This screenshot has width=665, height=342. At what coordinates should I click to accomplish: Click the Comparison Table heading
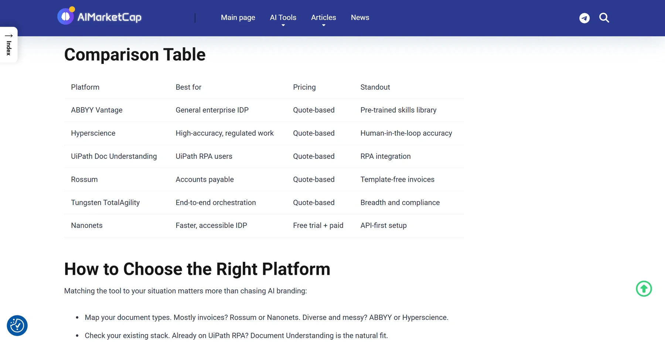tap(135, 55)
